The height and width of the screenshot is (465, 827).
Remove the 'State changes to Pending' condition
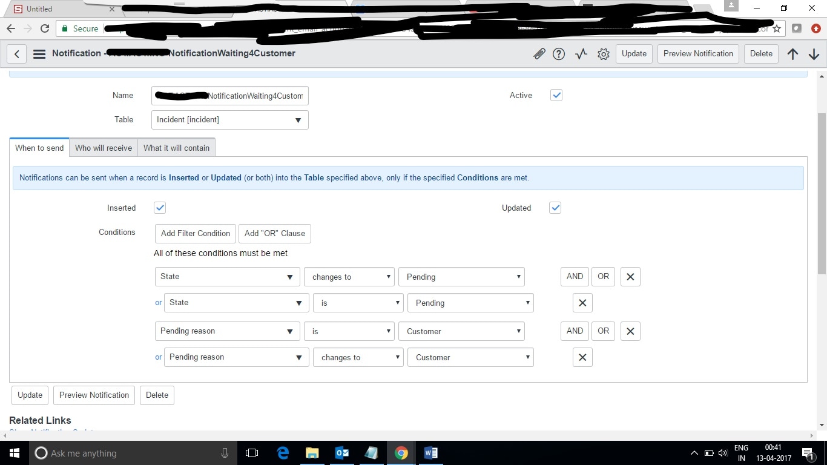click(630, 277)
